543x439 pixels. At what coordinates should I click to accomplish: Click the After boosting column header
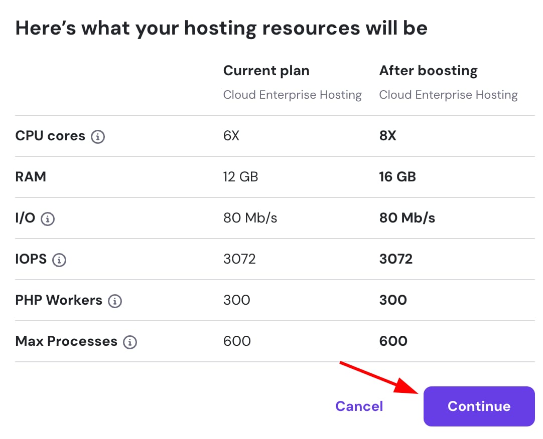point(428,71)
